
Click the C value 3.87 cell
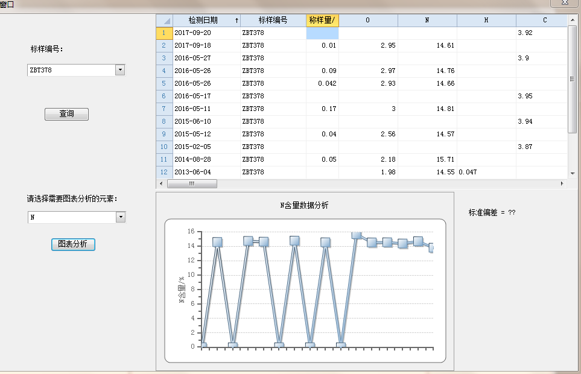(x=542, y=147)
